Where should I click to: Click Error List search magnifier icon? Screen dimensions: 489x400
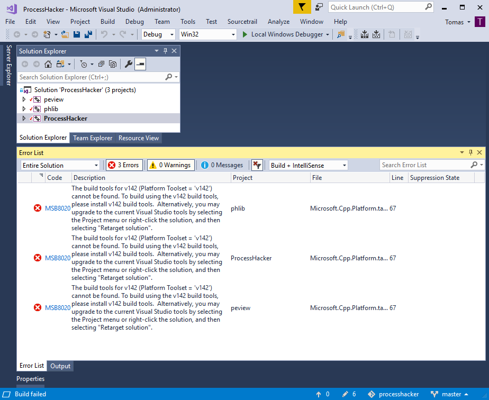(x=474, y=165)
